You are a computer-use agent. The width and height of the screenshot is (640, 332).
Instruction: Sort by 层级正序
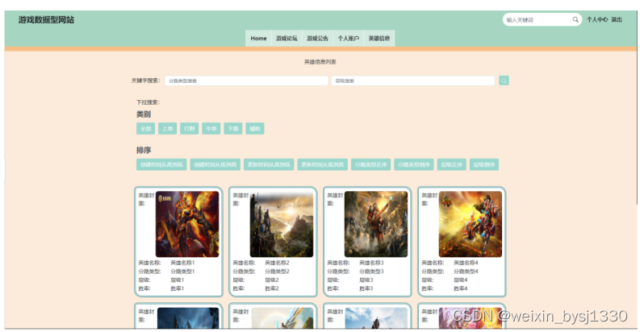click(x=451, y=164)
